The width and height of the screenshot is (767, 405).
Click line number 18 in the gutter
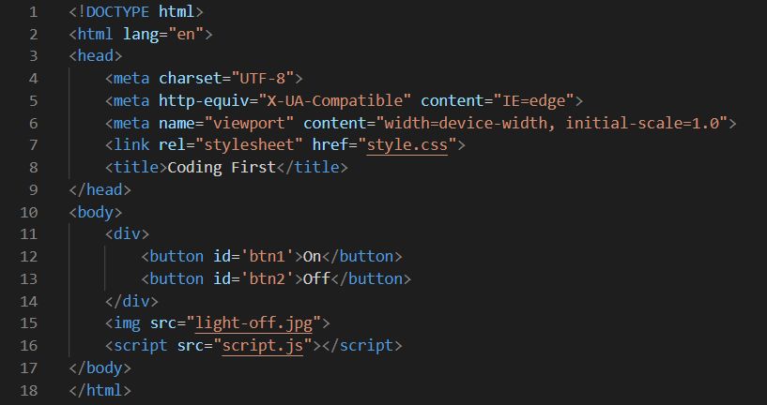(29, 390)
